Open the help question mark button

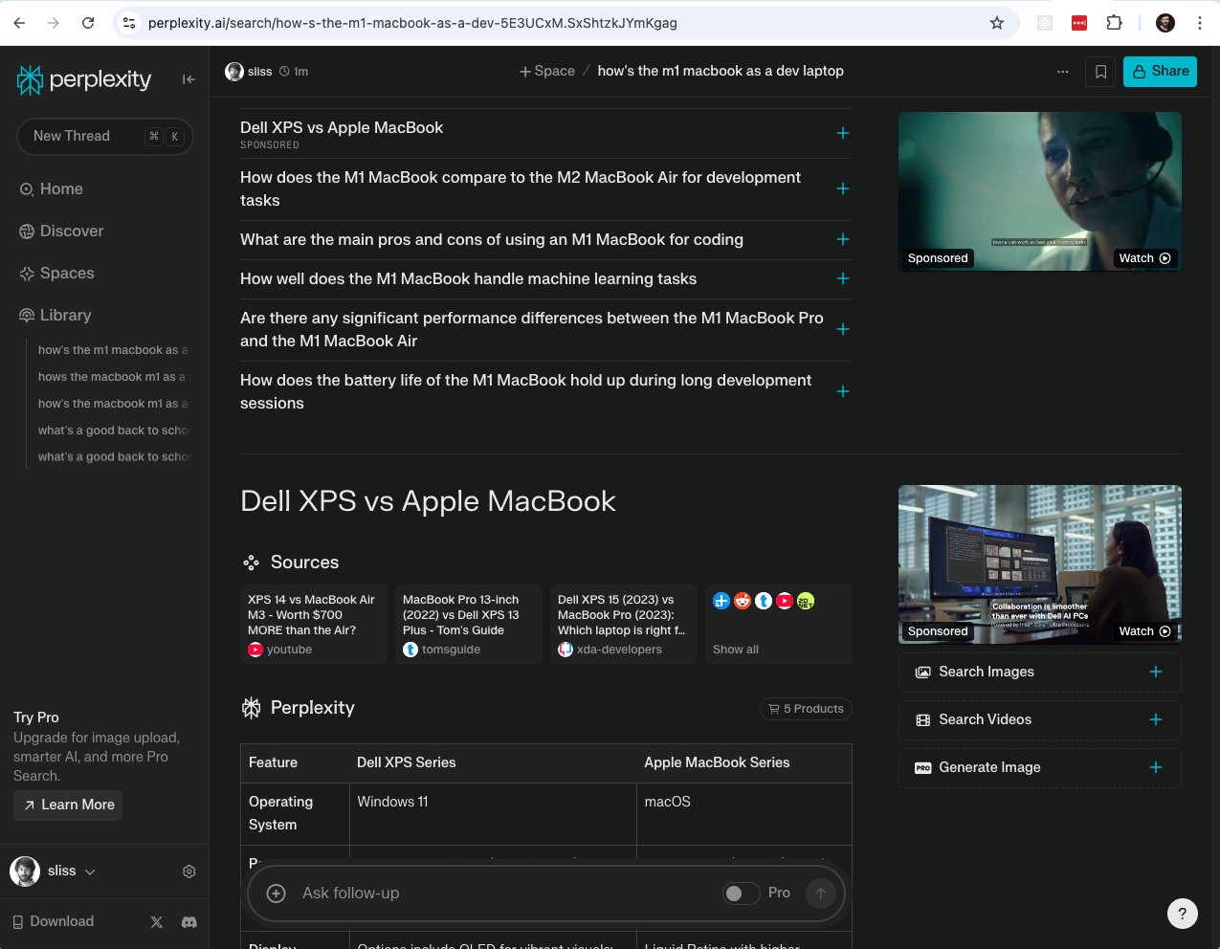1183,914
